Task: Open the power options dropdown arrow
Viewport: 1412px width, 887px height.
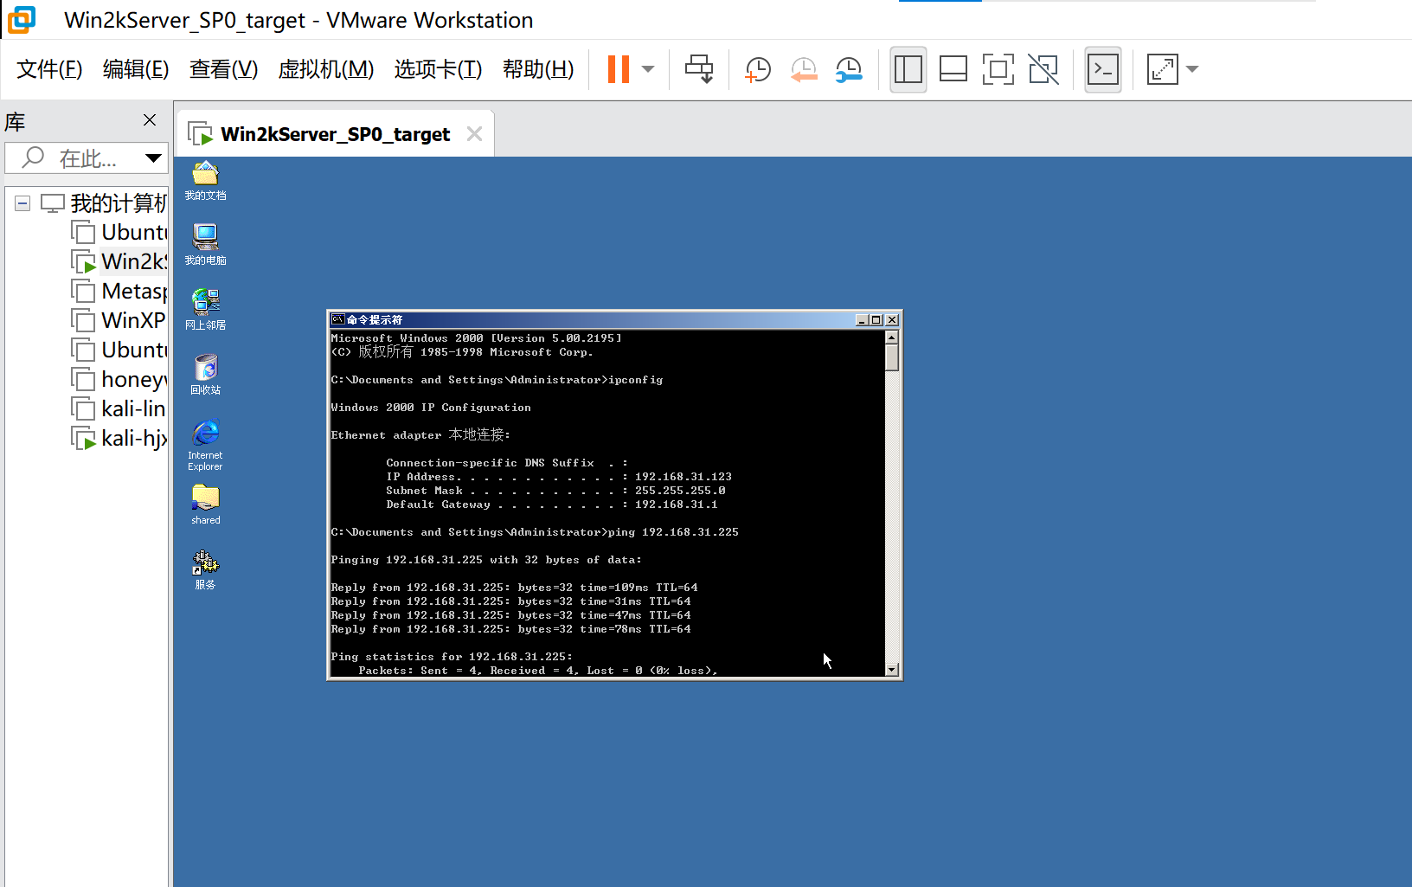Action: (x=648, y=69)
